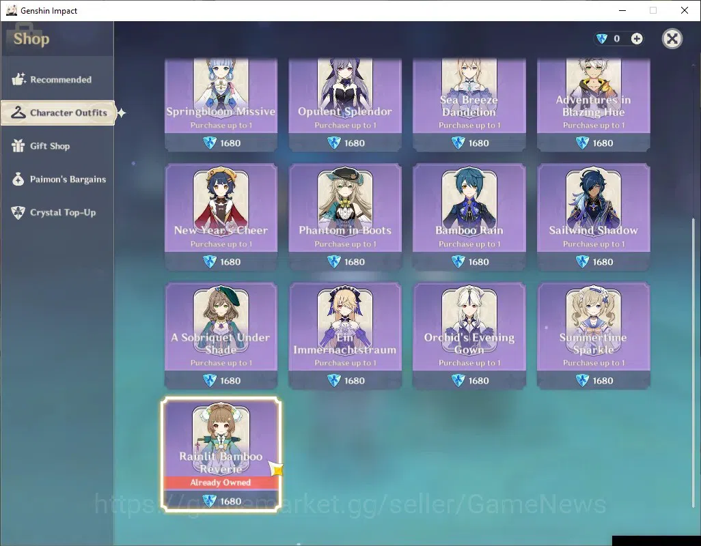The width and height of the screenshot is (701, 546).
Task: Click the Shop title heading
Action: tap(31, 39)
